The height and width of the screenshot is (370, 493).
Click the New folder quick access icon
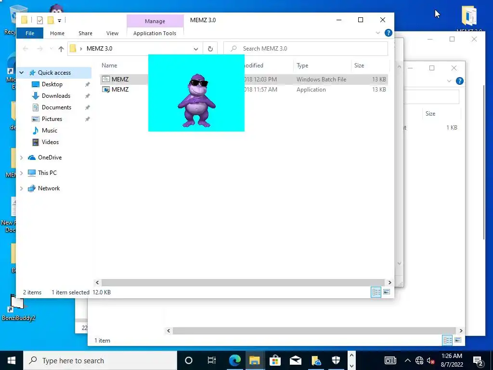coord(51,20)
